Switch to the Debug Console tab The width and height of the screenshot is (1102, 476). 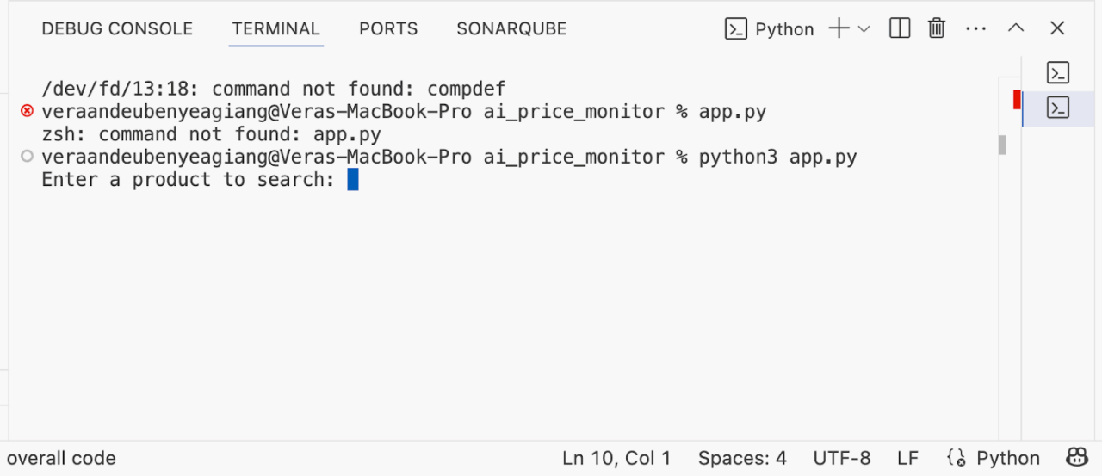pos(117,28)
